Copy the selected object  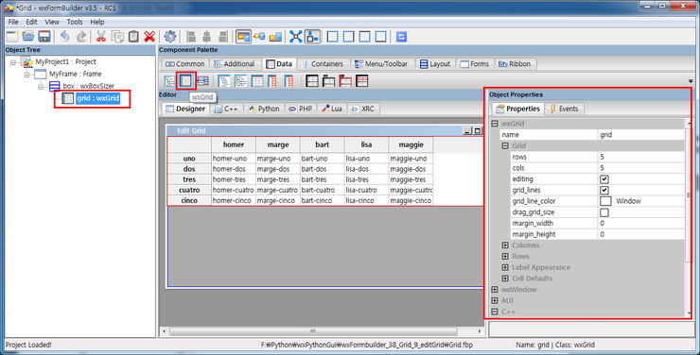coord(117,37)
